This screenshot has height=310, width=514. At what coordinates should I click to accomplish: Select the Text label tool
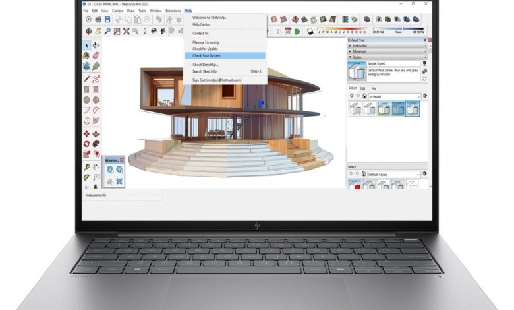pyautogui.click(x=96, y=178)
